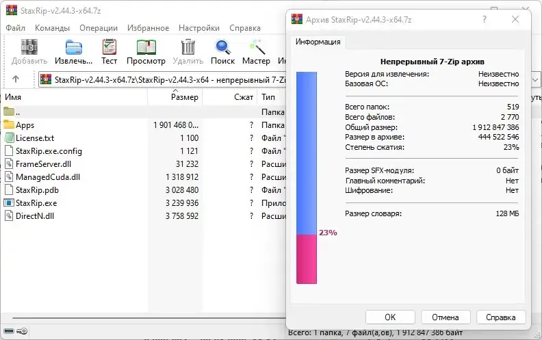
Task: Click the compression ratio bar's pink section
Action: pyautogui.click(x=307, y=259)
